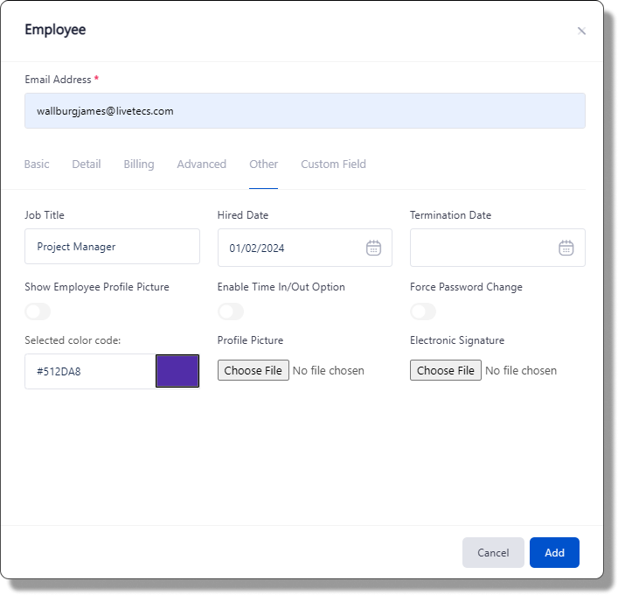Click No file chosen beside Profile Picture
Image resolution: width=618 pixels, height=595 pixels.
click(x=329, y=370)
